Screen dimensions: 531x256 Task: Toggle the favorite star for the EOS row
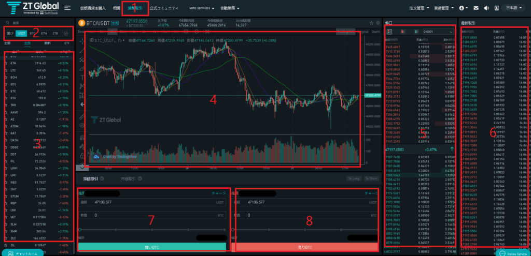(6, 84)
